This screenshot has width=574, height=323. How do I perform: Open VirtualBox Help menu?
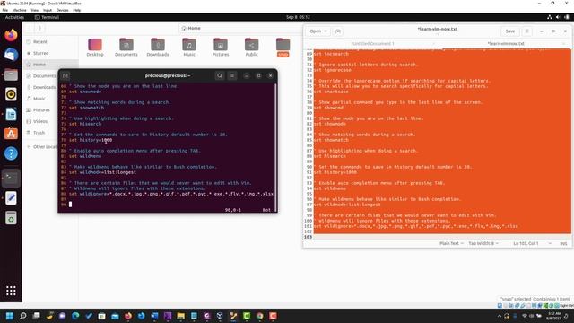(77, 10)
